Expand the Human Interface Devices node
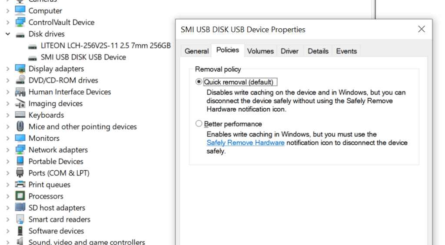Screen dimensions: 445x245 (8, 92)
